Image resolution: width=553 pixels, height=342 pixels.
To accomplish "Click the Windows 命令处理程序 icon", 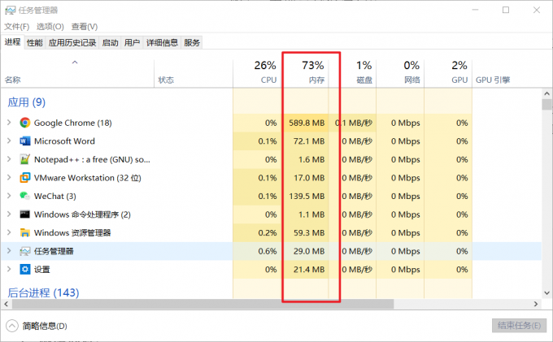I will coord(25,214).
